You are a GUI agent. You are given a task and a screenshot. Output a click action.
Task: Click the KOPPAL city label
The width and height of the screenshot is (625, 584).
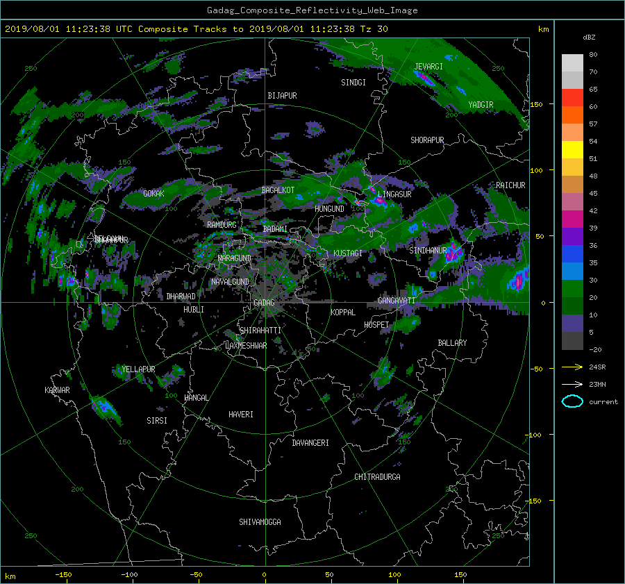click(343, 312)
